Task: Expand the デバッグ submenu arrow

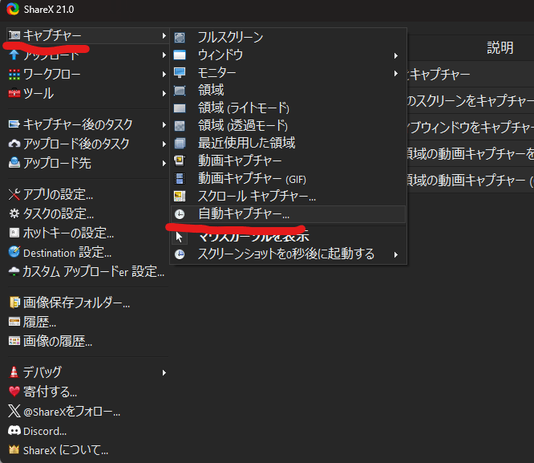Action: tap(164, 372)
